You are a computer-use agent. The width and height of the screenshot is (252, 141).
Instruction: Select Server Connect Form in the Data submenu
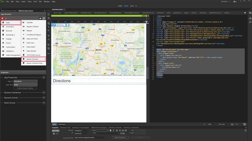click(x=34, y=63)
